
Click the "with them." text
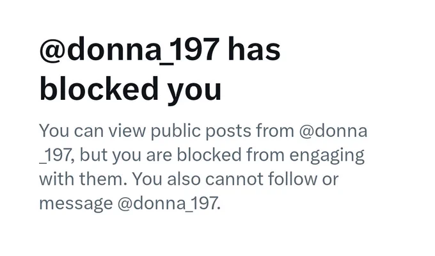(x=83, y=179)
